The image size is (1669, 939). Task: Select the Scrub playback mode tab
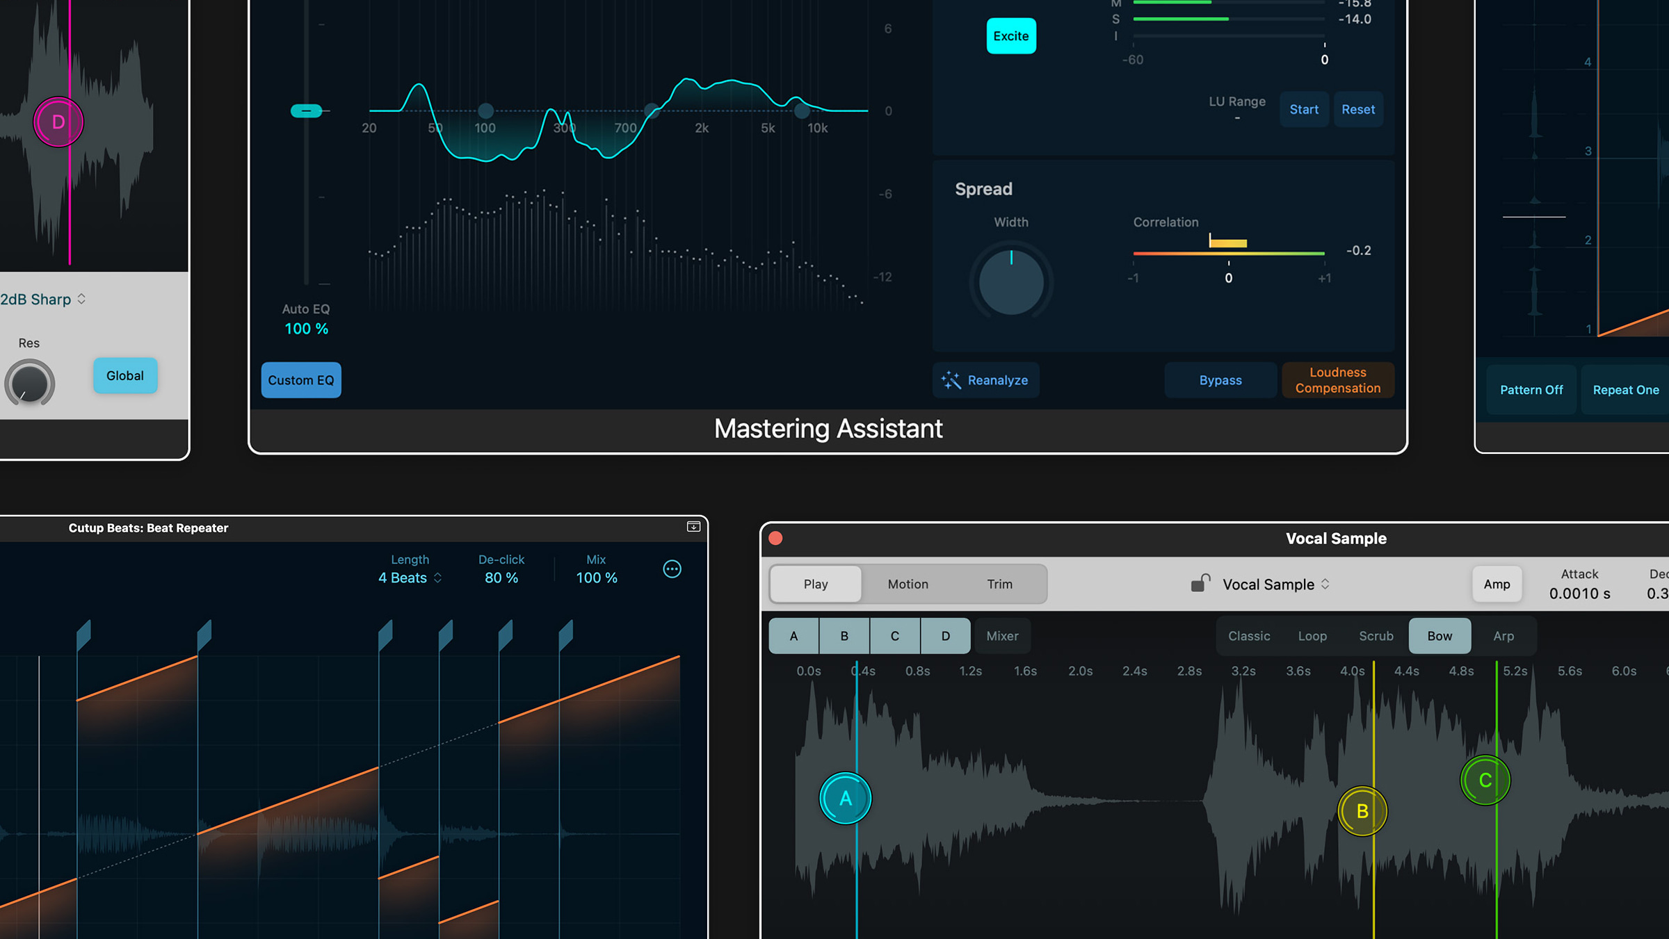coord(1376,636)
